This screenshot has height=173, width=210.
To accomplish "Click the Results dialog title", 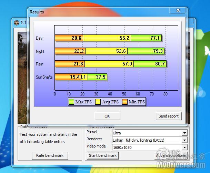I will pos(37,12).
